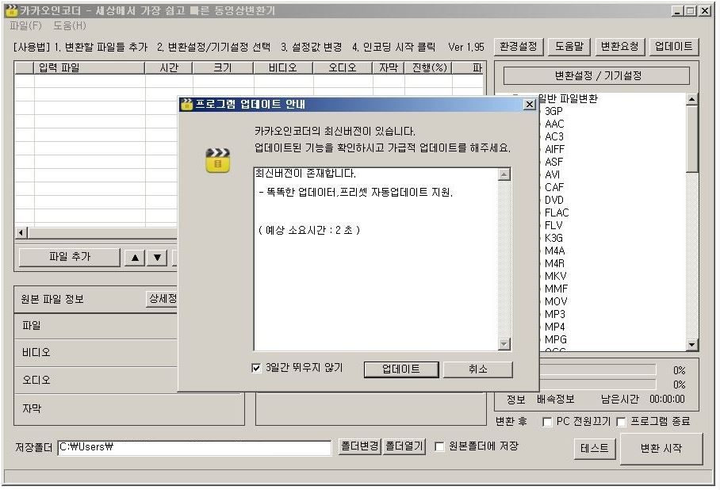The height and width of the screenshot is (490, 720).
Task: Click 파일 추가 to add files
Action: pos(69,257)
